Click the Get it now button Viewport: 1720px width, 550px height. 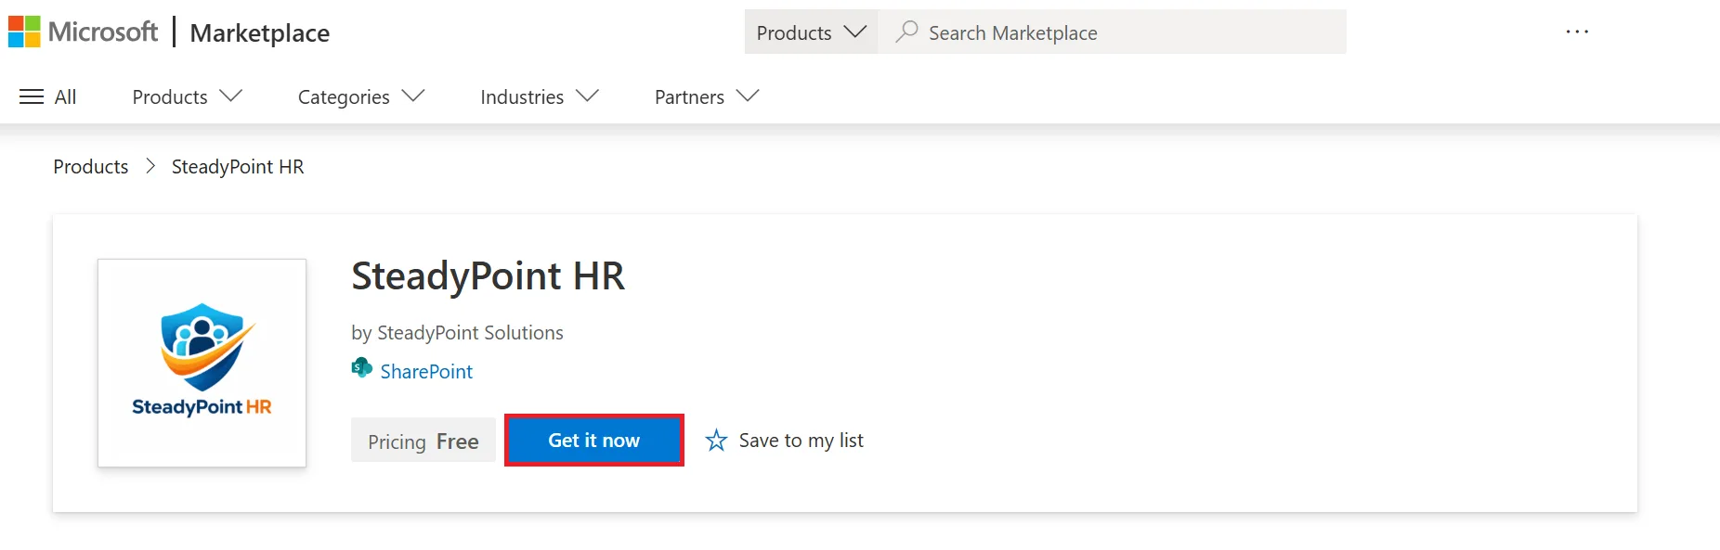594,441
